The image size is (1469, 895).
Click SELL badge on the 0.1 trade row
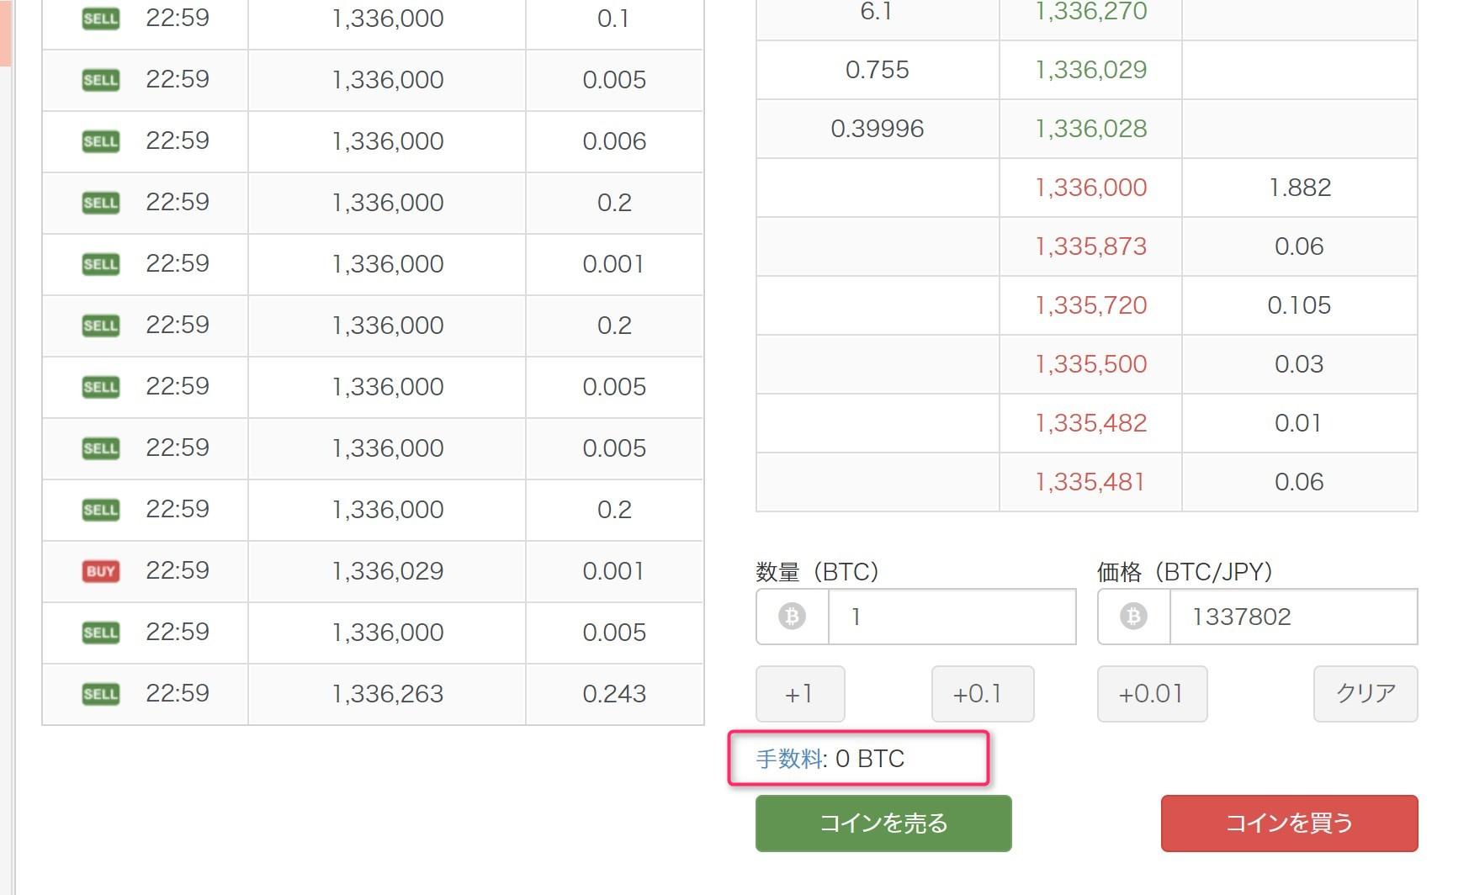[101, 19]
